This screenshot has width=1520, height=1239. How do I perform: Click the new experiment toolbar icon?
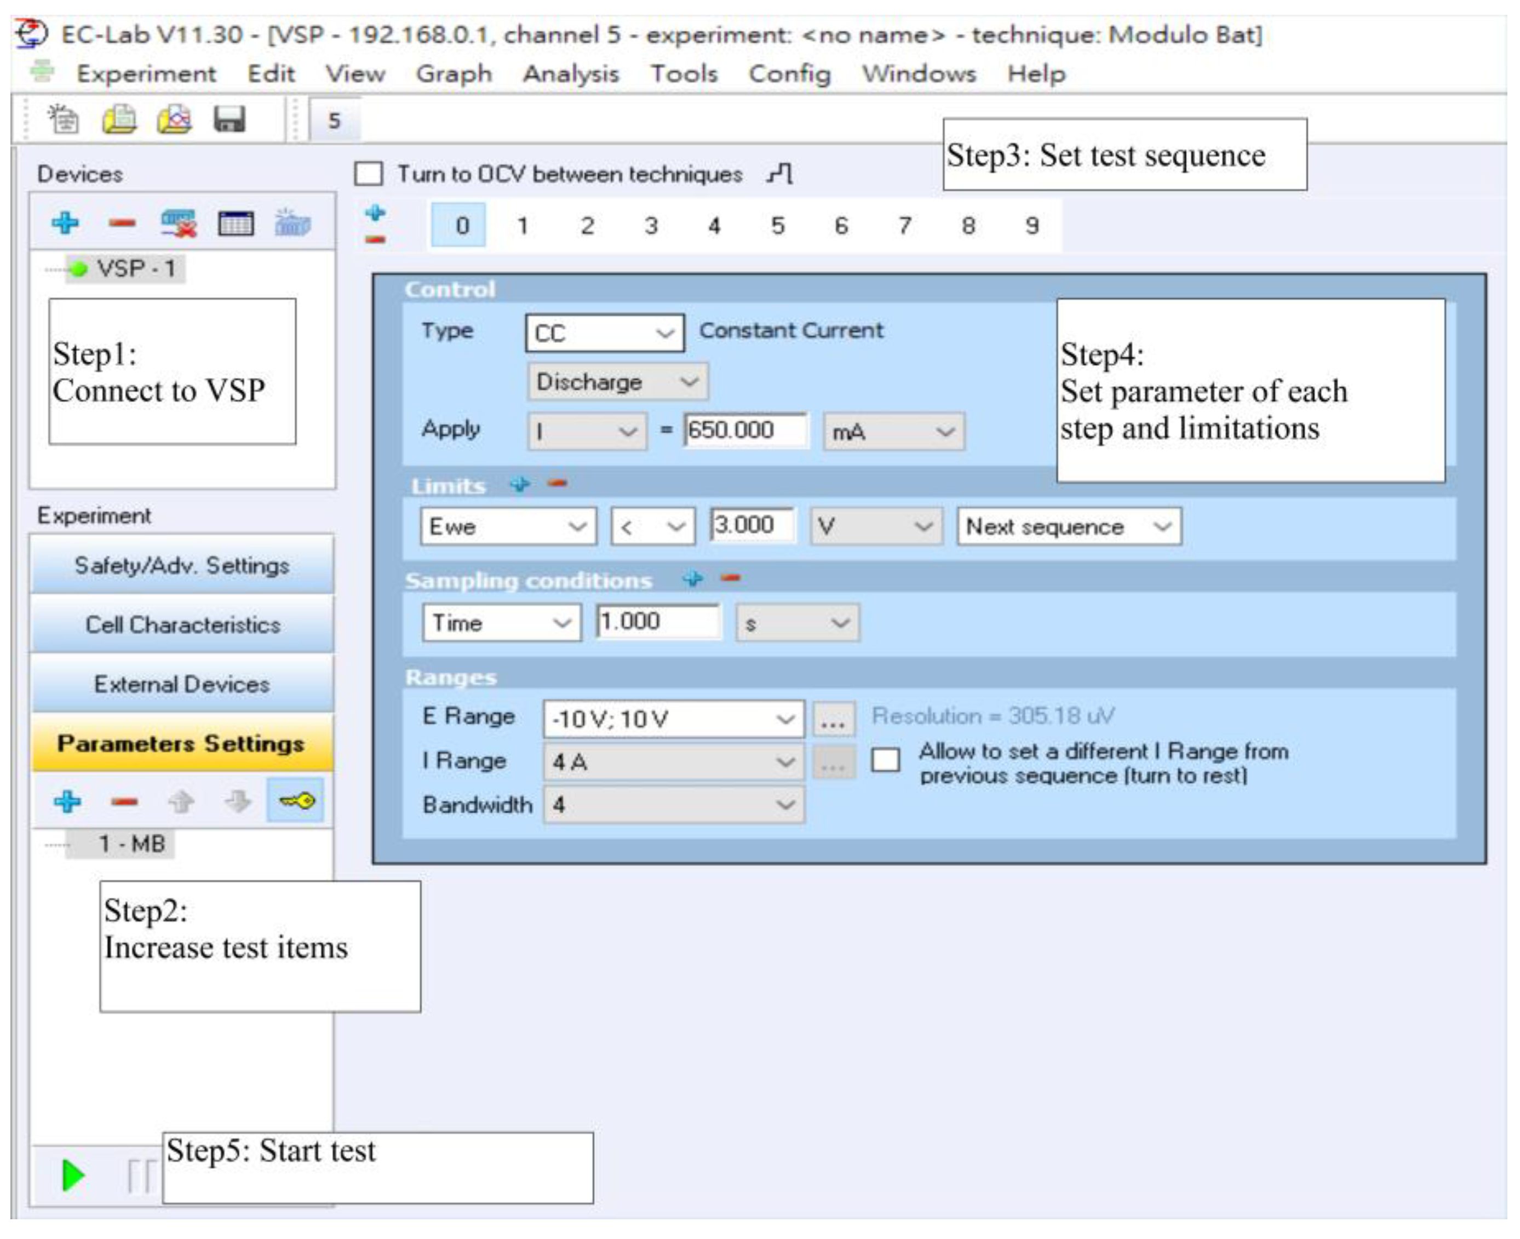click(64, 119)
